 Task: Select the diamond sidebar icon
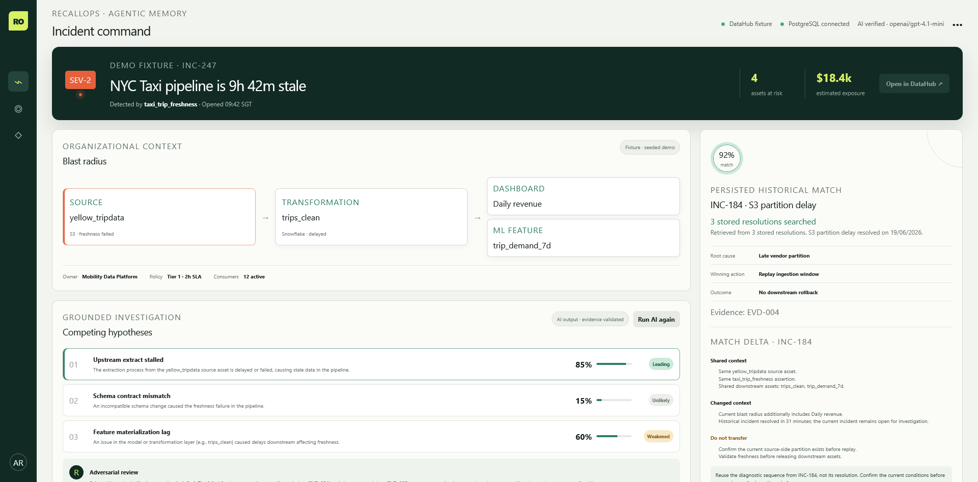click(x=18, y=135)
